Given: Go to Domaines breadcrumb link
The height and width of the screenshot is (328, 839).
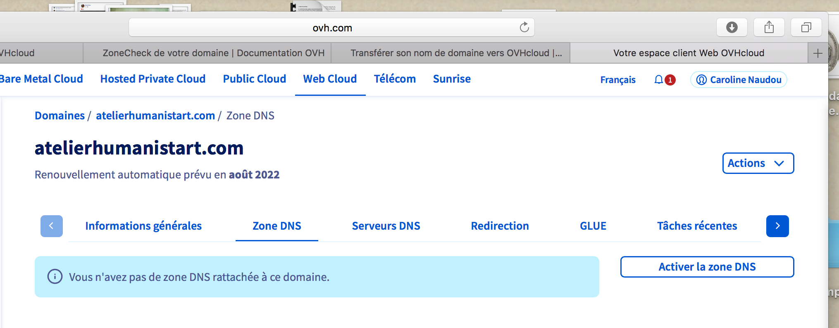Looking at the screenshot, I should click(x=60, y=116).
